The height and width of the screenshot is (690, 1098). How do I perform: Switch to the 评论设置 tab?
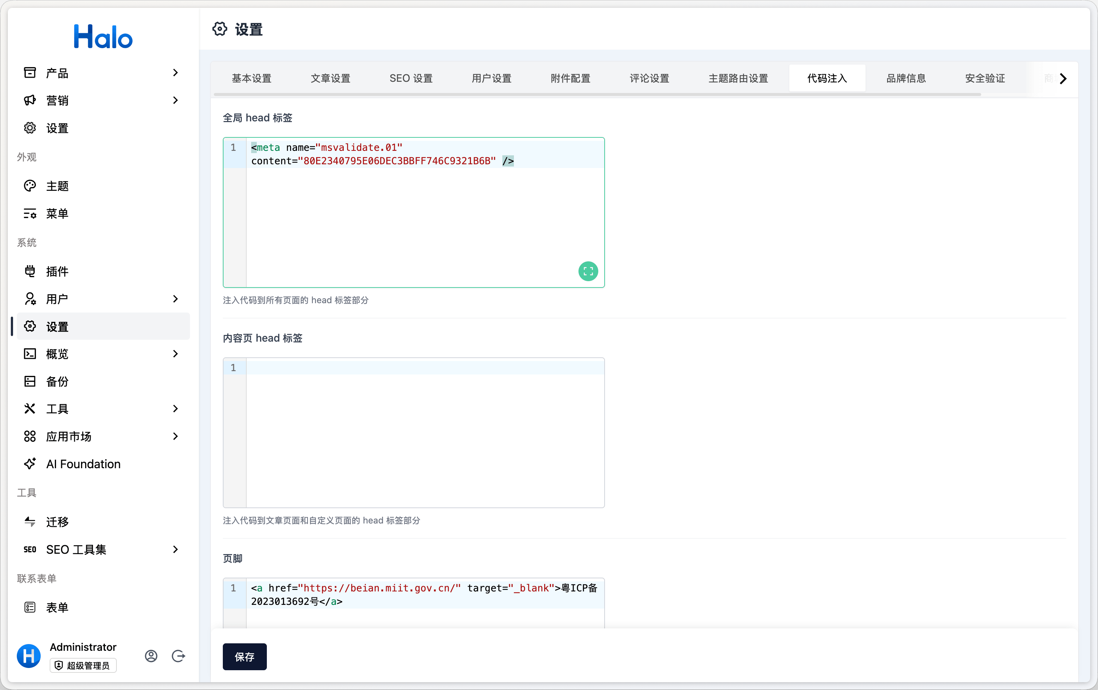[649, 78]
